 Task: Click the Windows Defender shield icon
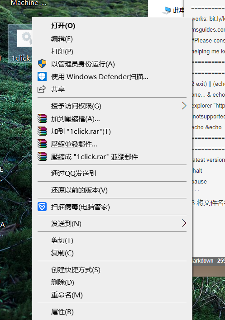[42, 76]
